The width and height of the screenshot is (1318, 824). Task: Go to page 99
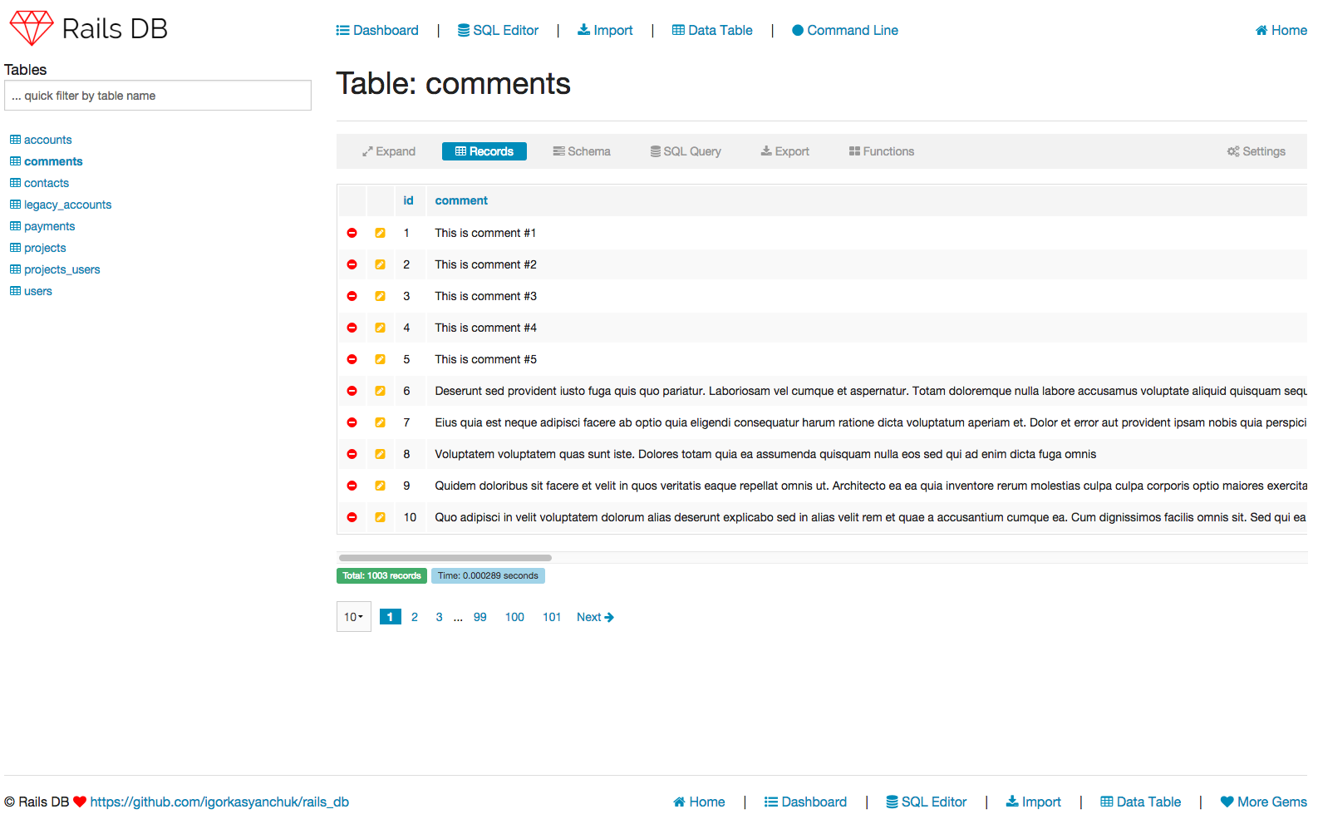click(x=480, y=617)
